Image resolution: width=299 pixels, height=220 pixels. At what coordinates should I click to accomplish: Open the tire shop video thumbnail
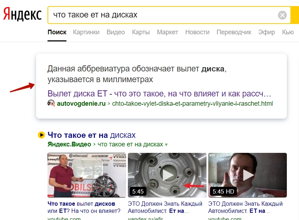click(x=87, y=175)
